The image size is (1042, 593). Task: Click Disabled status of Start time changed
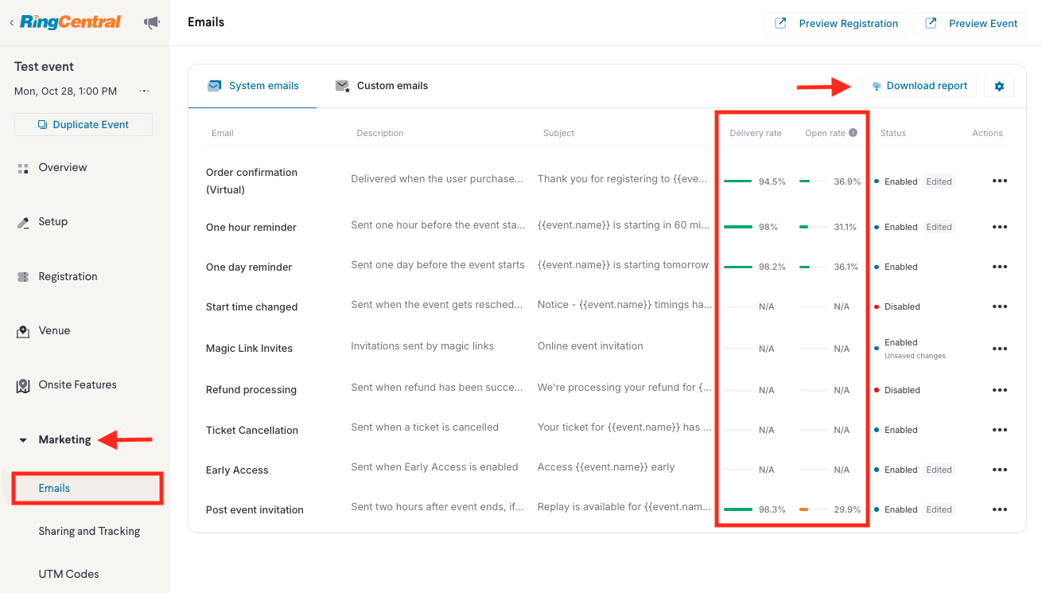902,306
